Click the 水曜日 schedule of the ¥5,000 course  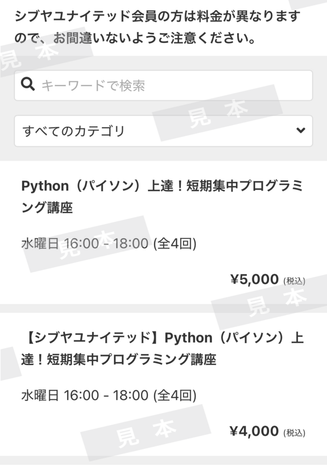[x=40, y=243]
